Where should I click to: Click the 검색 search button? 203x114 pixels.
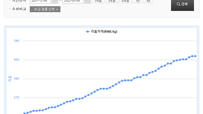coord(182,5)
